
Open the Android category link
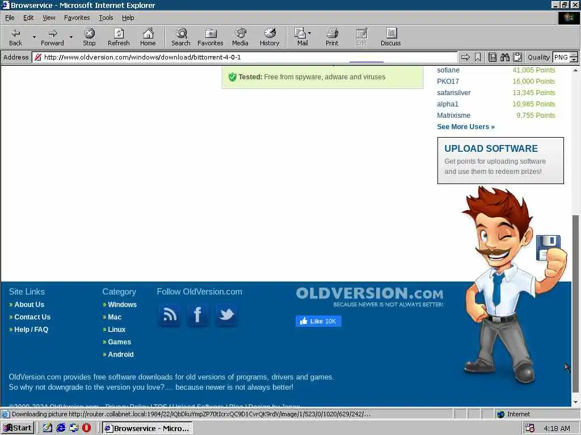tap(121, 355)
